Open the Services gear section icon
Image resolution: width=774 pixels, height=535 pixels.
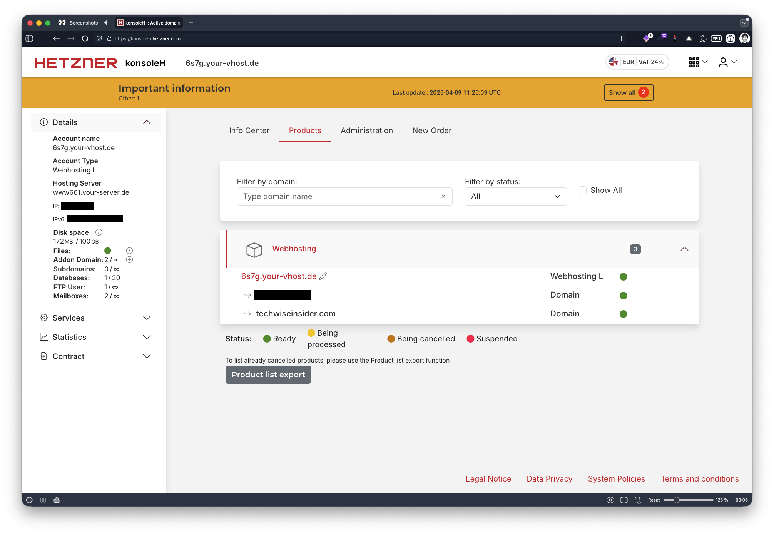click(43, 318)
